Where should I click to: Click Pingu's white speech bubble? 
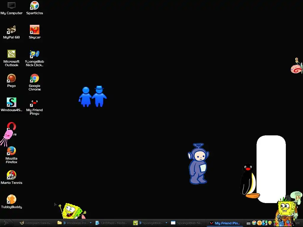(x=271, y=169)
